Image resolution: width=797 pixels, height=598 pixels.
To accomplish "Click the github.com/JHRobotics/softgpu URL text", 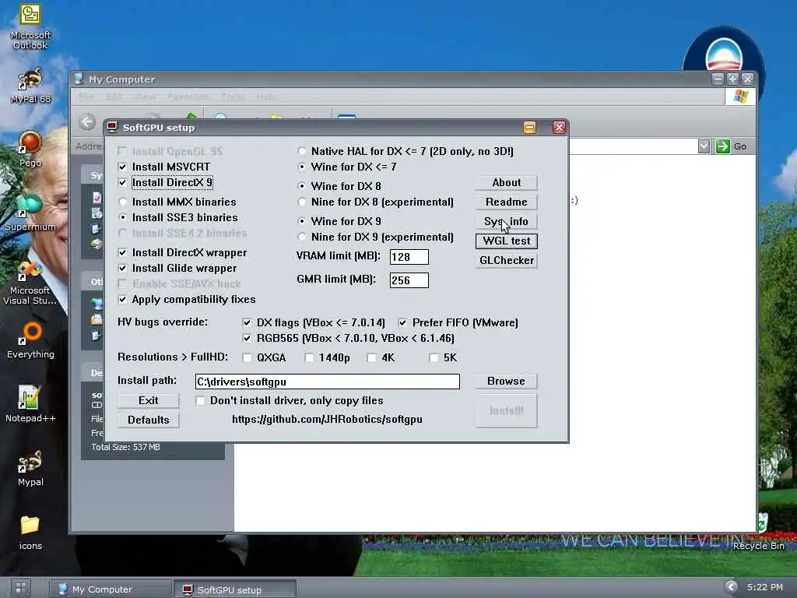I will 327,420.
